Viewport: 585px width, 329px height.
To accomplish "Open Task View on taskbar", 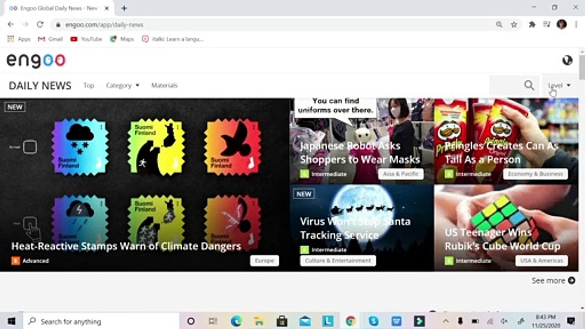I will 213,321.
